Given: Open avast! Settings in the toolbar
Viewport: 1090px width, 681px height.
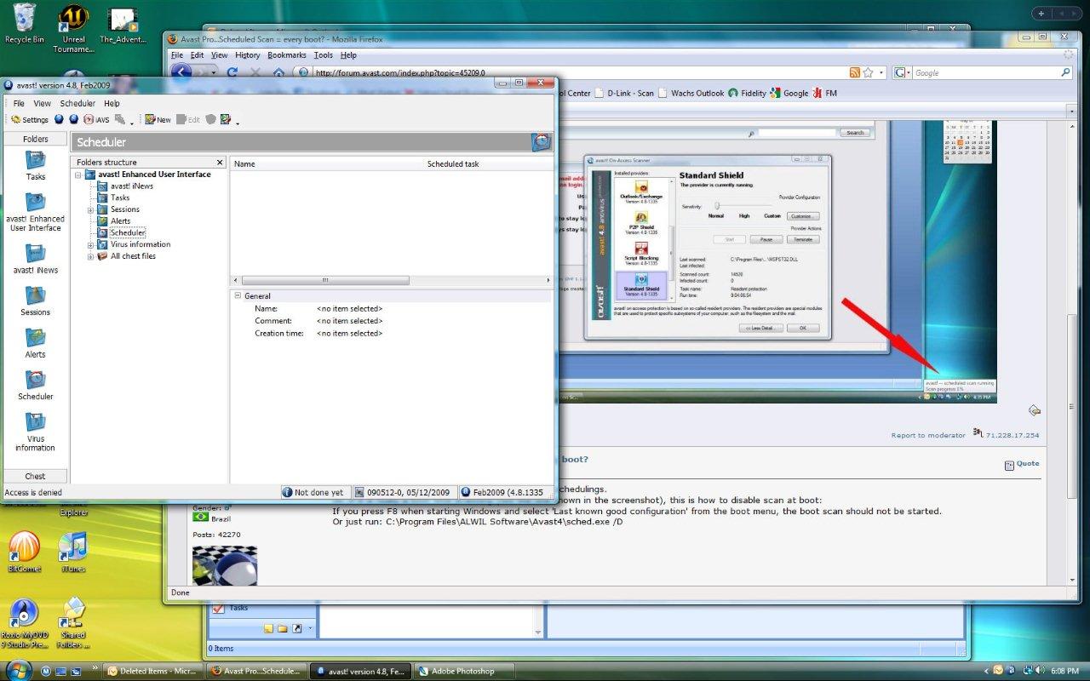Looking at the screenshot, I should click(x=30, y=120).
